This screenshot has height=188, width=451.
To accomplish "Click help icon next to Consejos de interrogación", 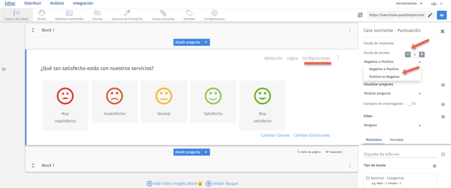I will 443,104.
